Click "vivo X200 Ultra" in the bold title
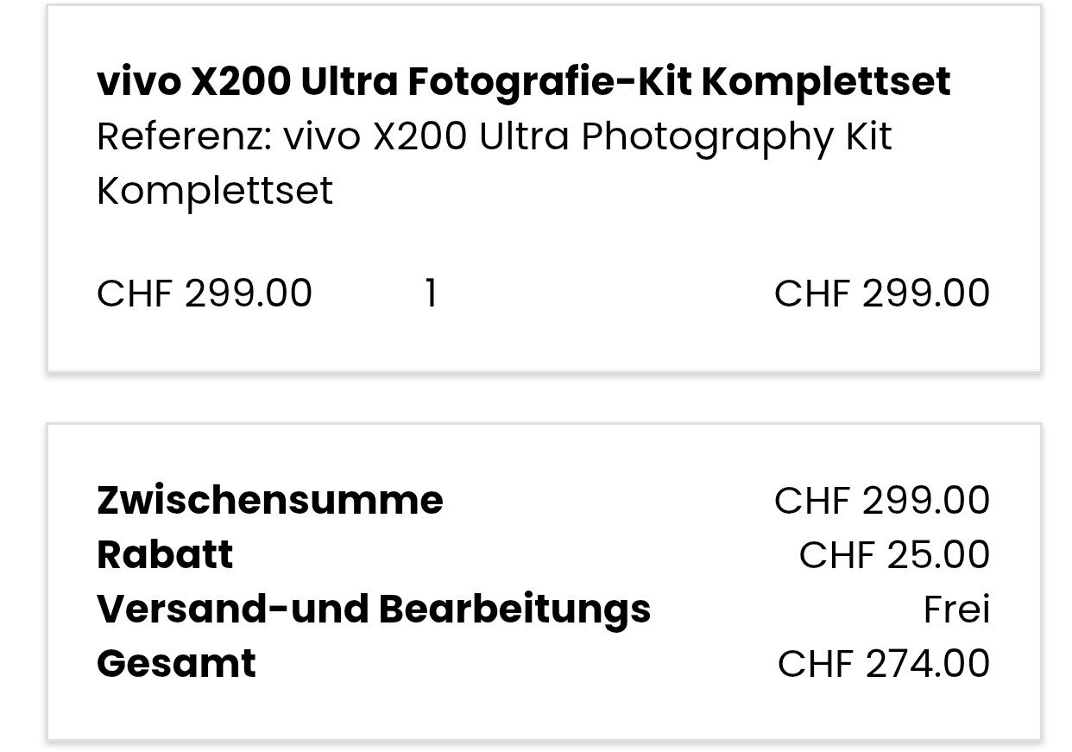This screenshot has height=752, width=1072. (x=247, y=81)
